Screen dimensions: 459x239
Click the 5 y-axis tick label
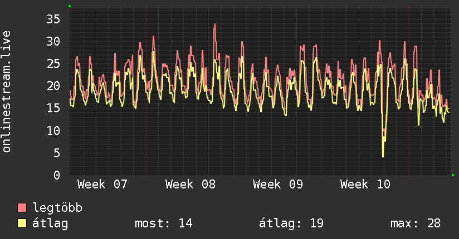57,153
